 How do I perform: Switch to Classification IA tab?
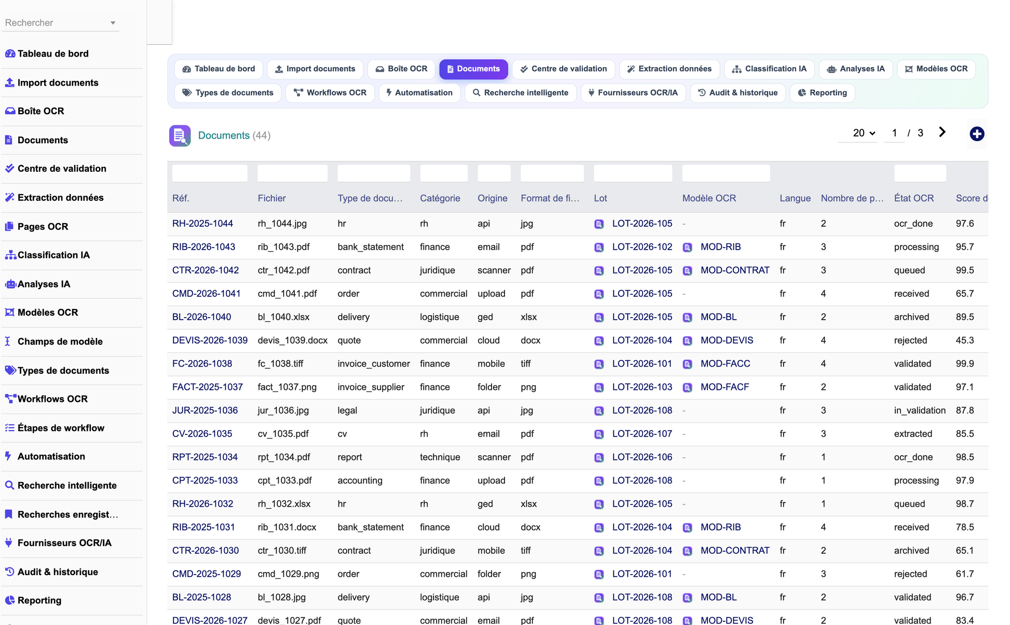point(769,69)
